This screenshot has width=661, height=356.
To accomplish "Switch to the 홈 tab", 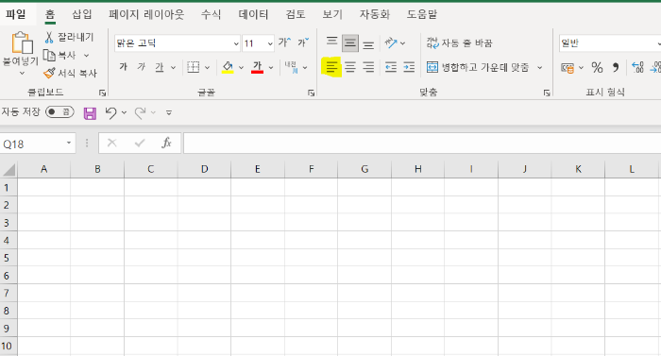I will (x=50, y=14).
